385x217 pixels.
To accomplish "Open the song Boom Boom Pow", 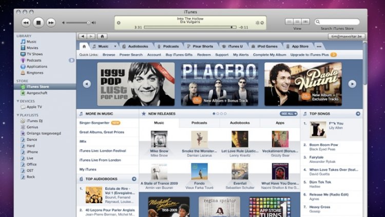I will 323,145.
